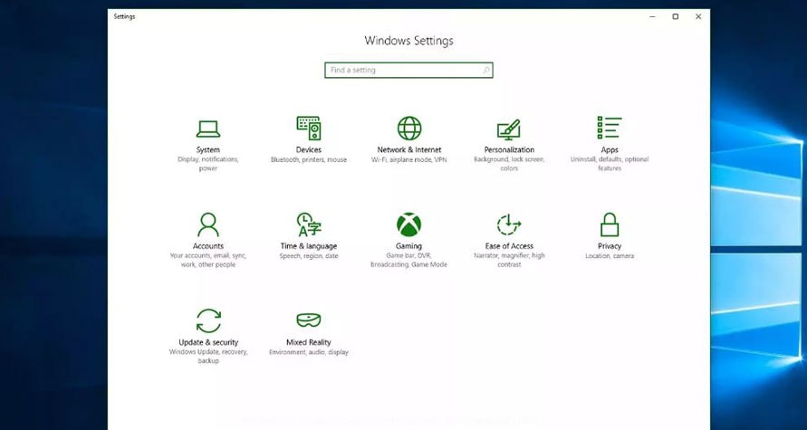Click the Time & language label
This screenshot has height=430, width=807.
tap(309, 246)
